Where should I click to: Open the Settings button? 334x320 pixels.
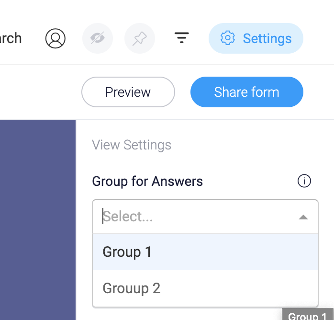(256, 38)
